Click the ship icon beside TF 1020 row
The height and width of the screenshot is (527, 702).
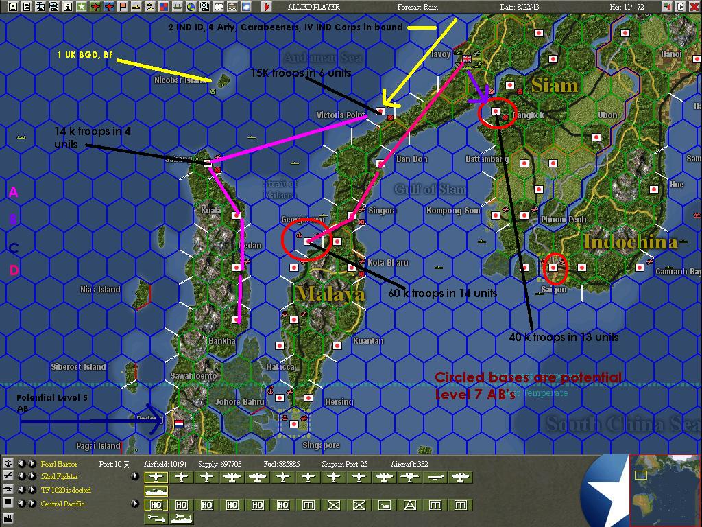point(8,490)
